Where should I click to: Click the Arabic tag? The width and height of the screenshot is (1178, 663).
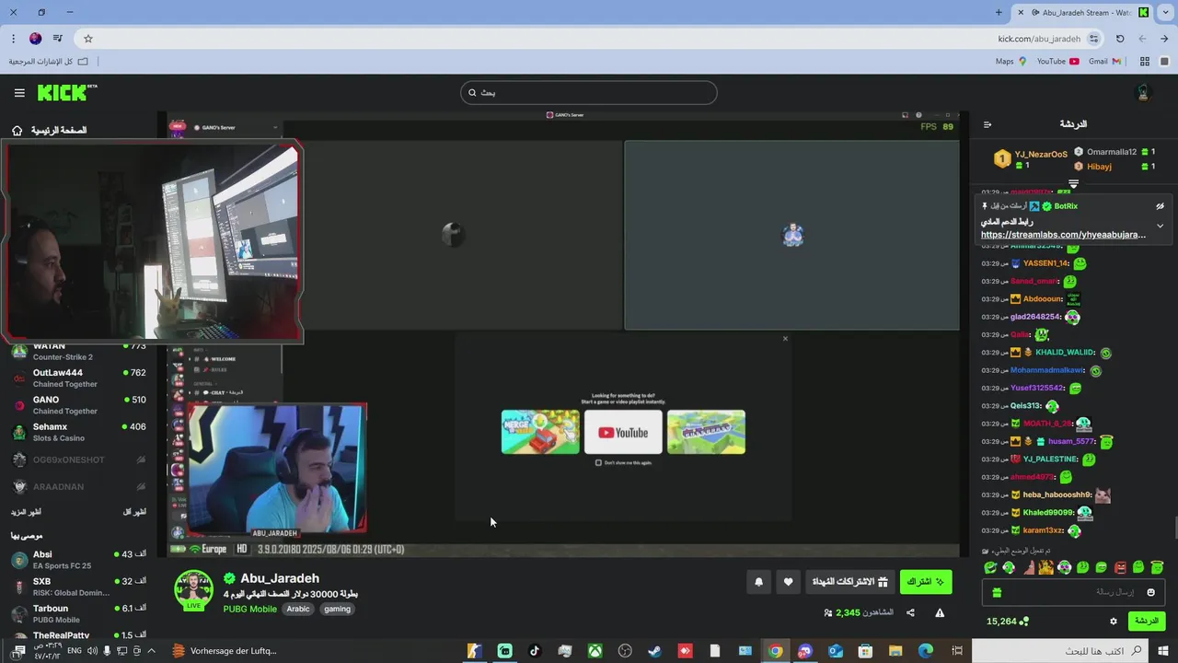(x=298, y=609)
